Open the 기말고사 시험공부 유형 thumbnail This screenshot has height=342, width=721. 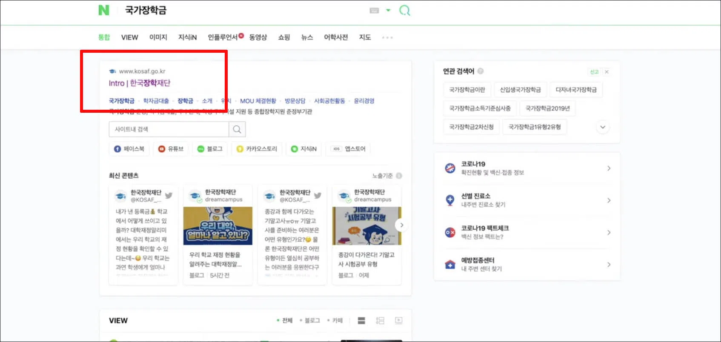tap(367, 226)
